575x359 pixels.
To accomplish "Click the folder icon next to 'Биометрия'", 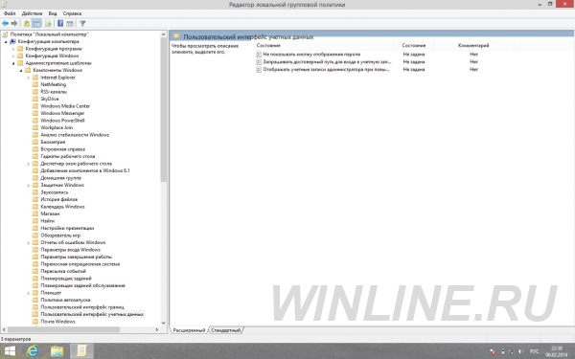I will point(35,142).
